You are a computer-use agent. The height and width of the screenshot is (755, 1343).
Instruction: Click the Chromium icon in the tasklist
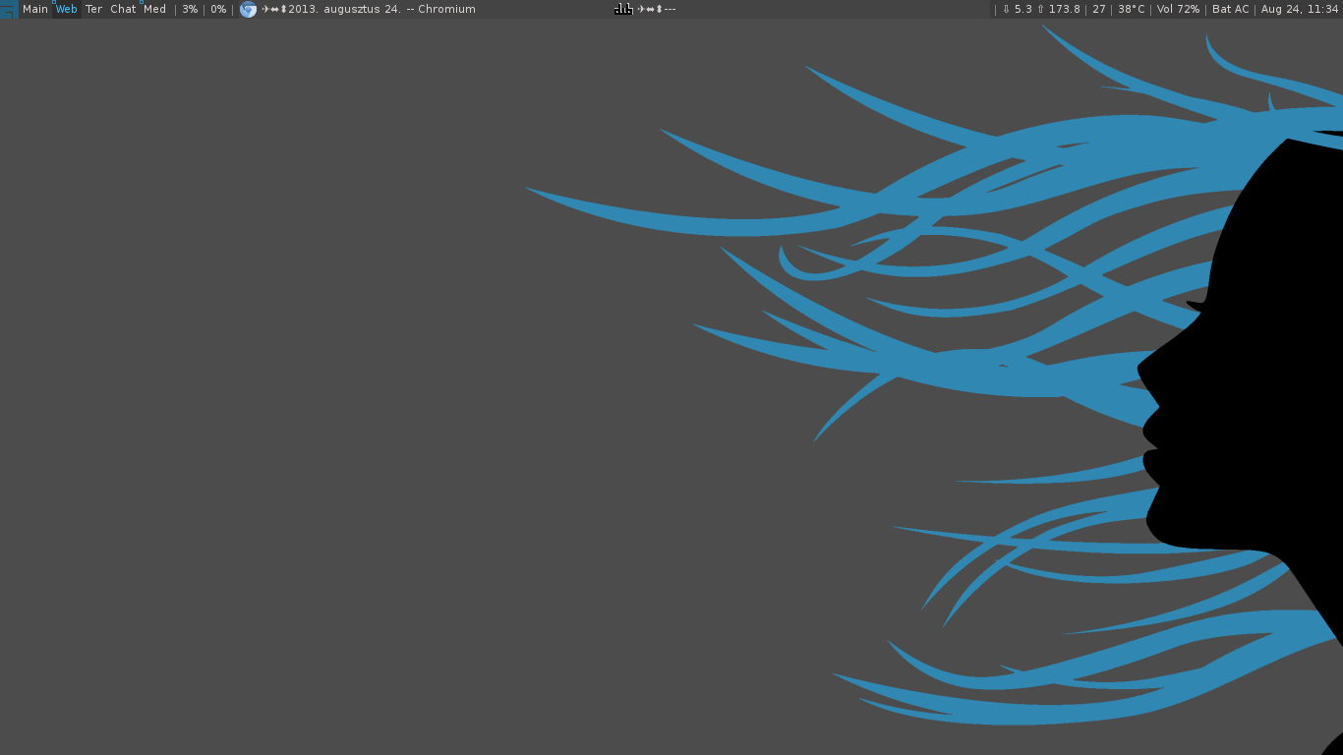click(248, 9)
